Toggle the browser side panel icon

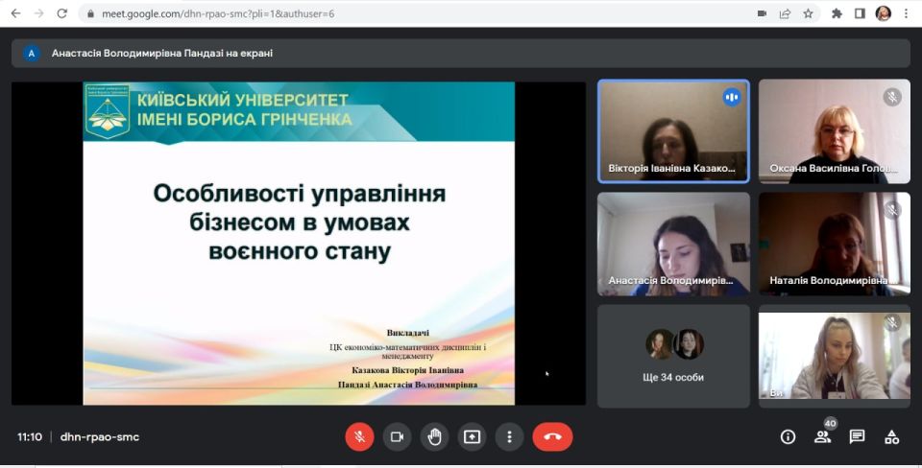(860, 13)
